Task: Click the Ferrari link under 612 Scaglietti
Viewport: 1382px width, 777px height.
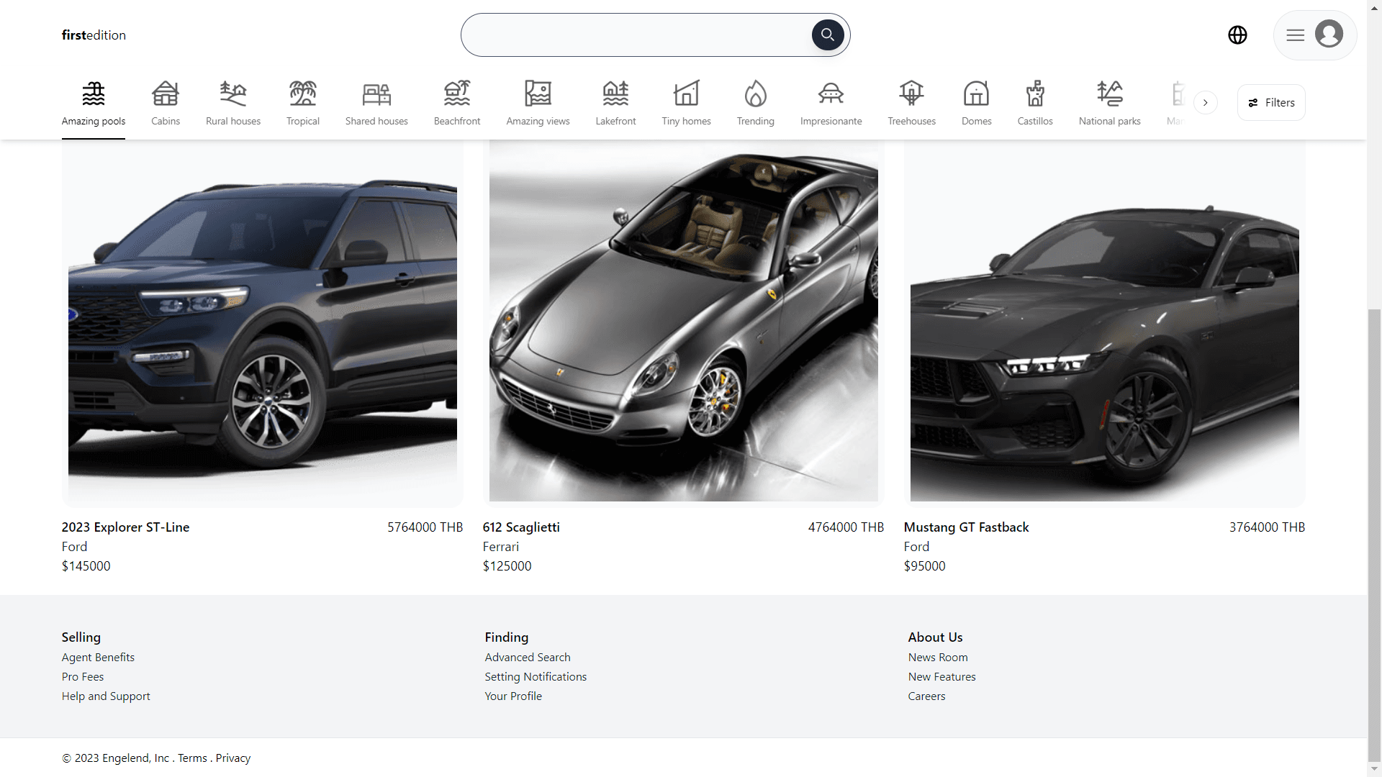Action: [x=500, y=547]
